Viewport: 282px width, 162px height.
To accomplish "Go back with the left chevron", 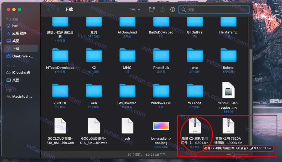I will click(48, 10).
